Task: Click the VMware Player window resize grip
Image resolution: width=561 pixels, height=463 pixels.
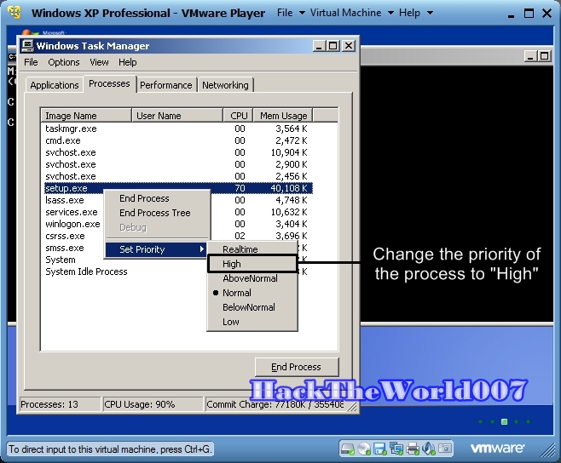Action: 549,450
